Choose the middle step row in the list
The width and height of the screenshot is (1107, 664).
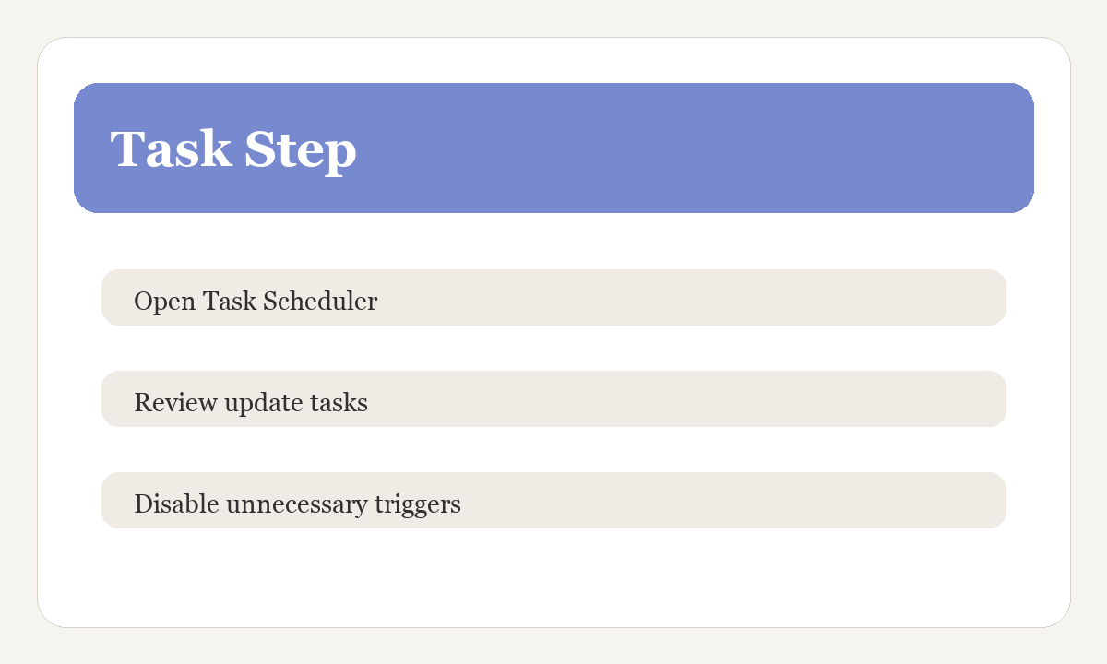553,399
